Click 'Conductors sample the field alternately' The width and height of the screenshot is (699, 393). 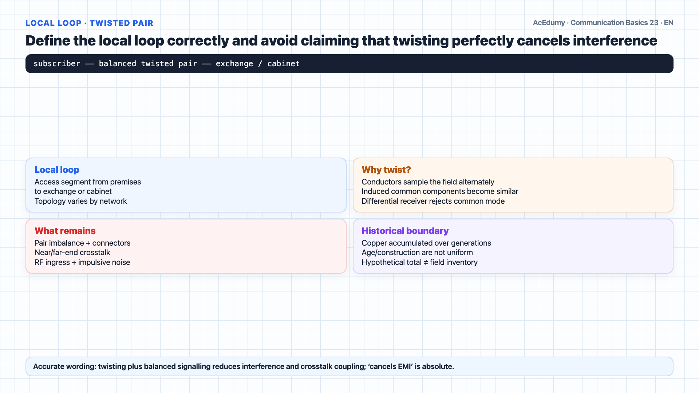(x=428, y=182)
